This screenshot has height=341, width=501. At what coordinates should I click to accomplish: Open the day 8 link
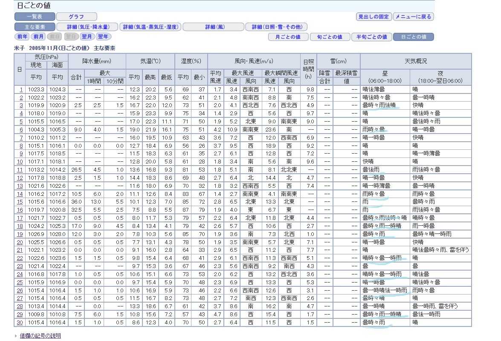[21, 146]
